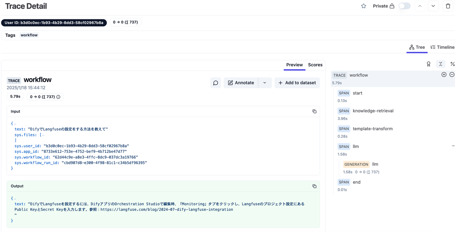The image size is (455, 232).
Task: Copy the Output JSON content
Action: [x=314, y=186]
